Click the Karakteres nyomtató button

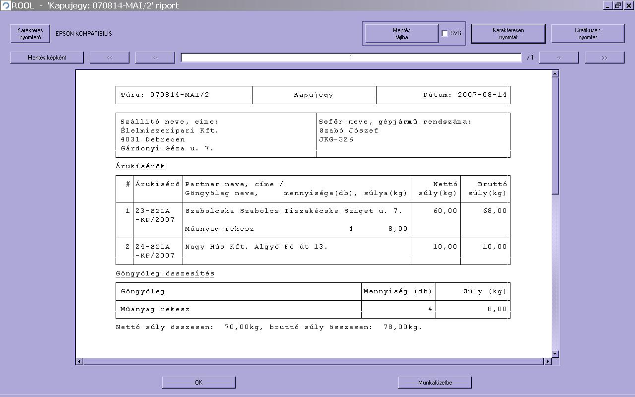pyautogui.click(x=30, y=34)
